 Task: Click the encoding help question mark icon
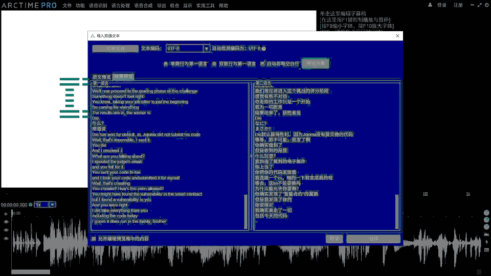click(264, 49)
